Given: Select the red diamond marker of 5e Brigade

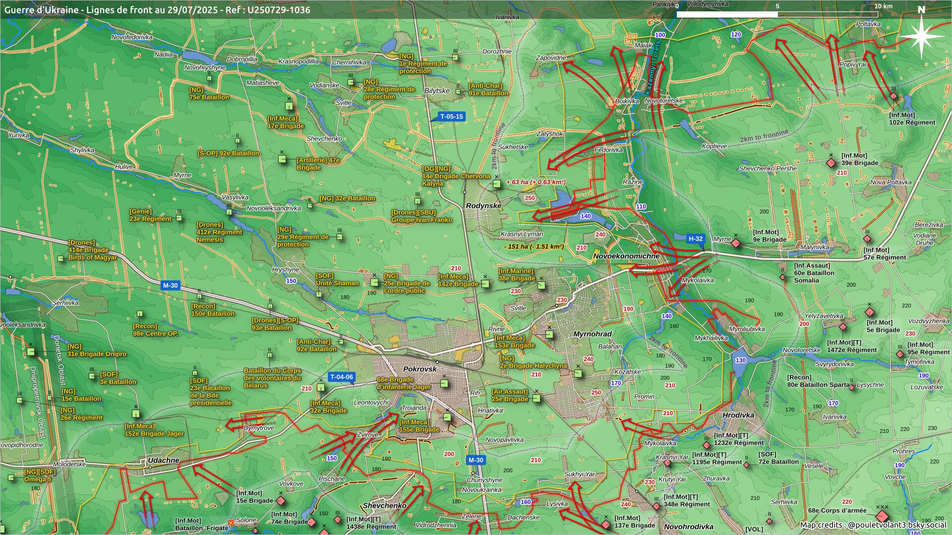Looking at the screenshot, I should 869,313.
